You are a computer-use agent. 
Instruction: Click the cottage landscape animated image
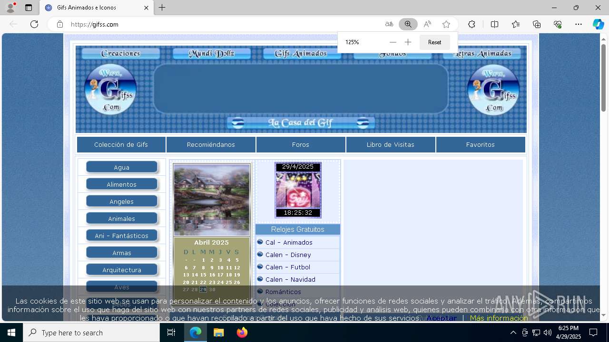coord(212,199)
